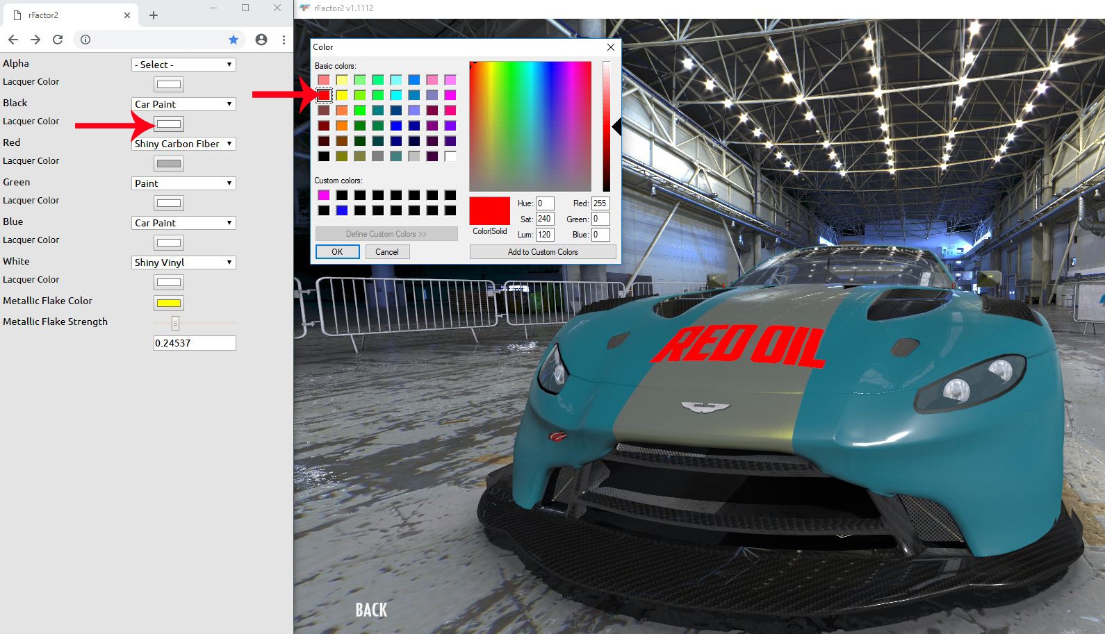
Task: Pick Green lacquer color swatch
Action: click(x=169, y=203)
